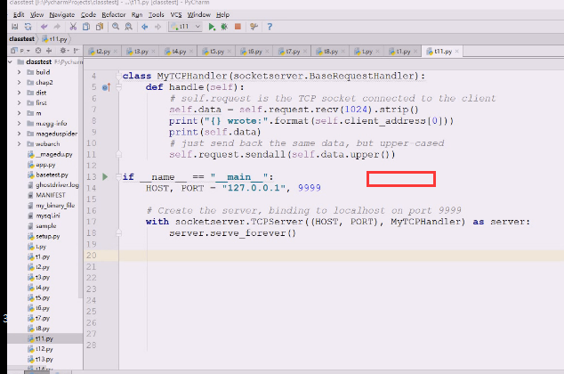Click the Copy icon in toolbar
Viewport: 564px width, 374px height.
pyautogui.click(x=86, y=27)
